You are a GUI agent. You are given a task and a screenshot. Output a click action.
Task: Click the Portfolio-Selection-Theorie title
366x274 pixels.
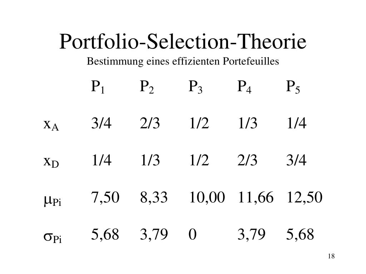(183, 41)
